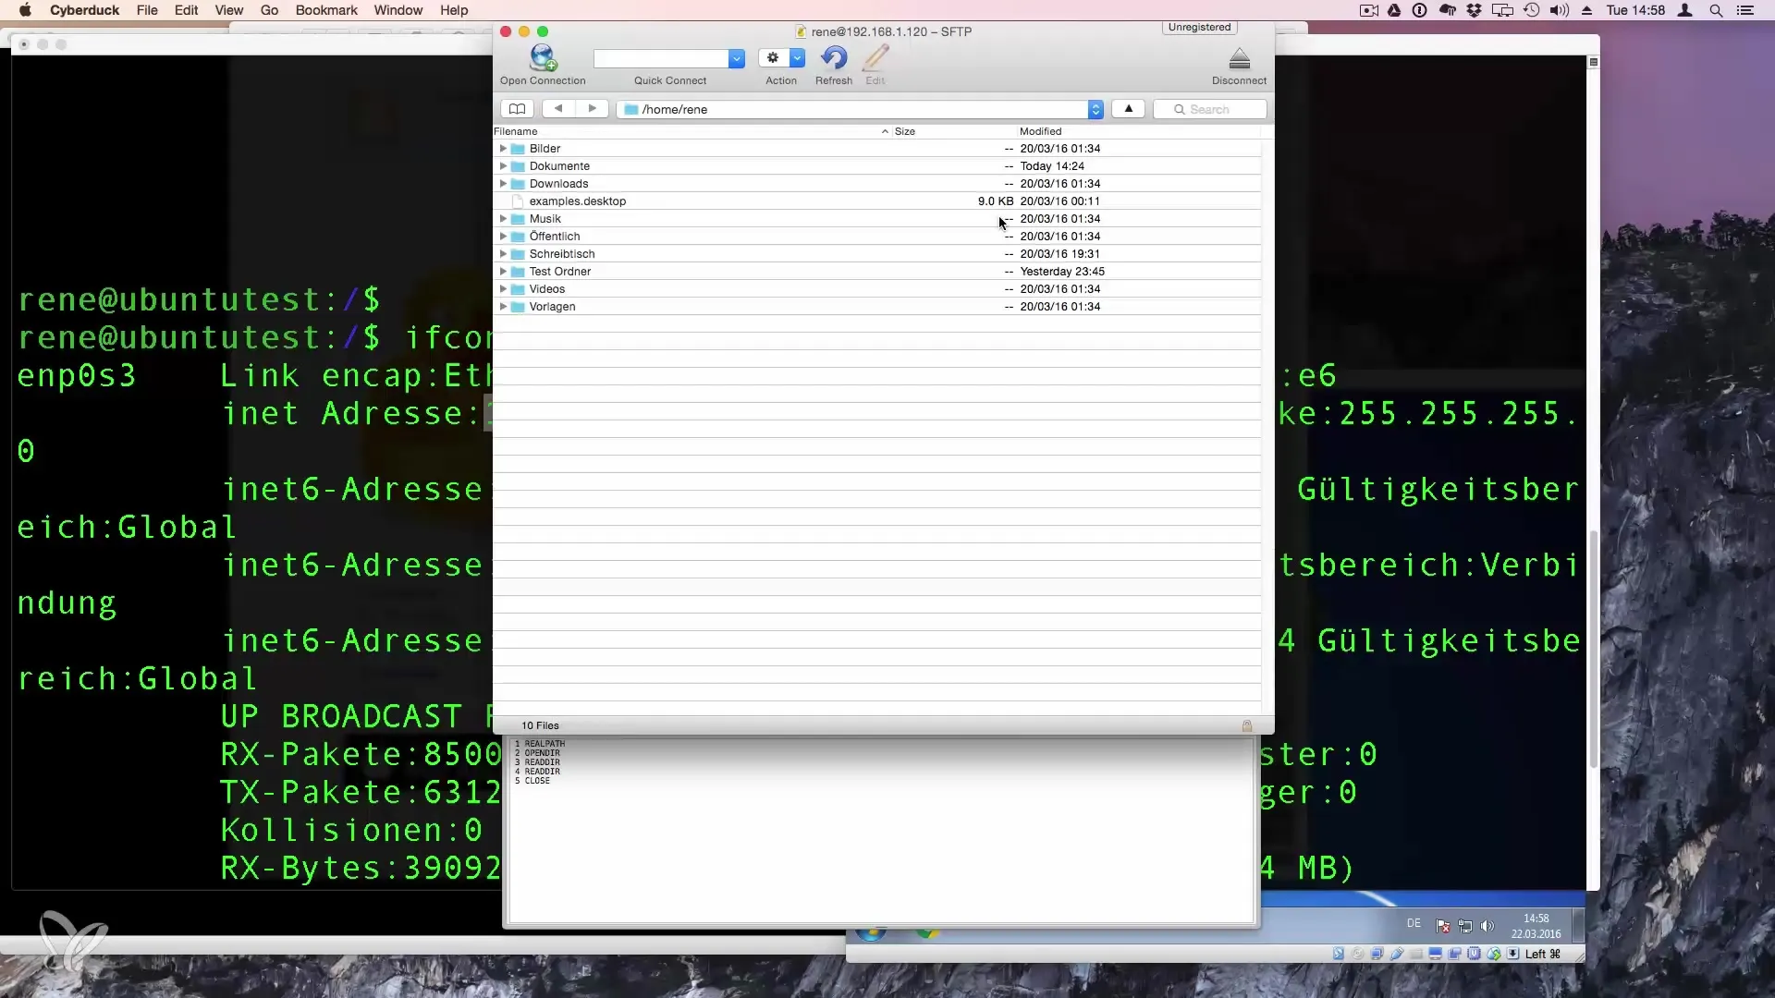Expand the Vorlagen folder

[503, 307]
